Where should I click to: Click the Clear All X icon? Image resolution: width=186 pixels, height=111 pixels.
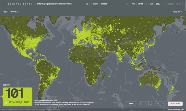(x=182, y=12)
